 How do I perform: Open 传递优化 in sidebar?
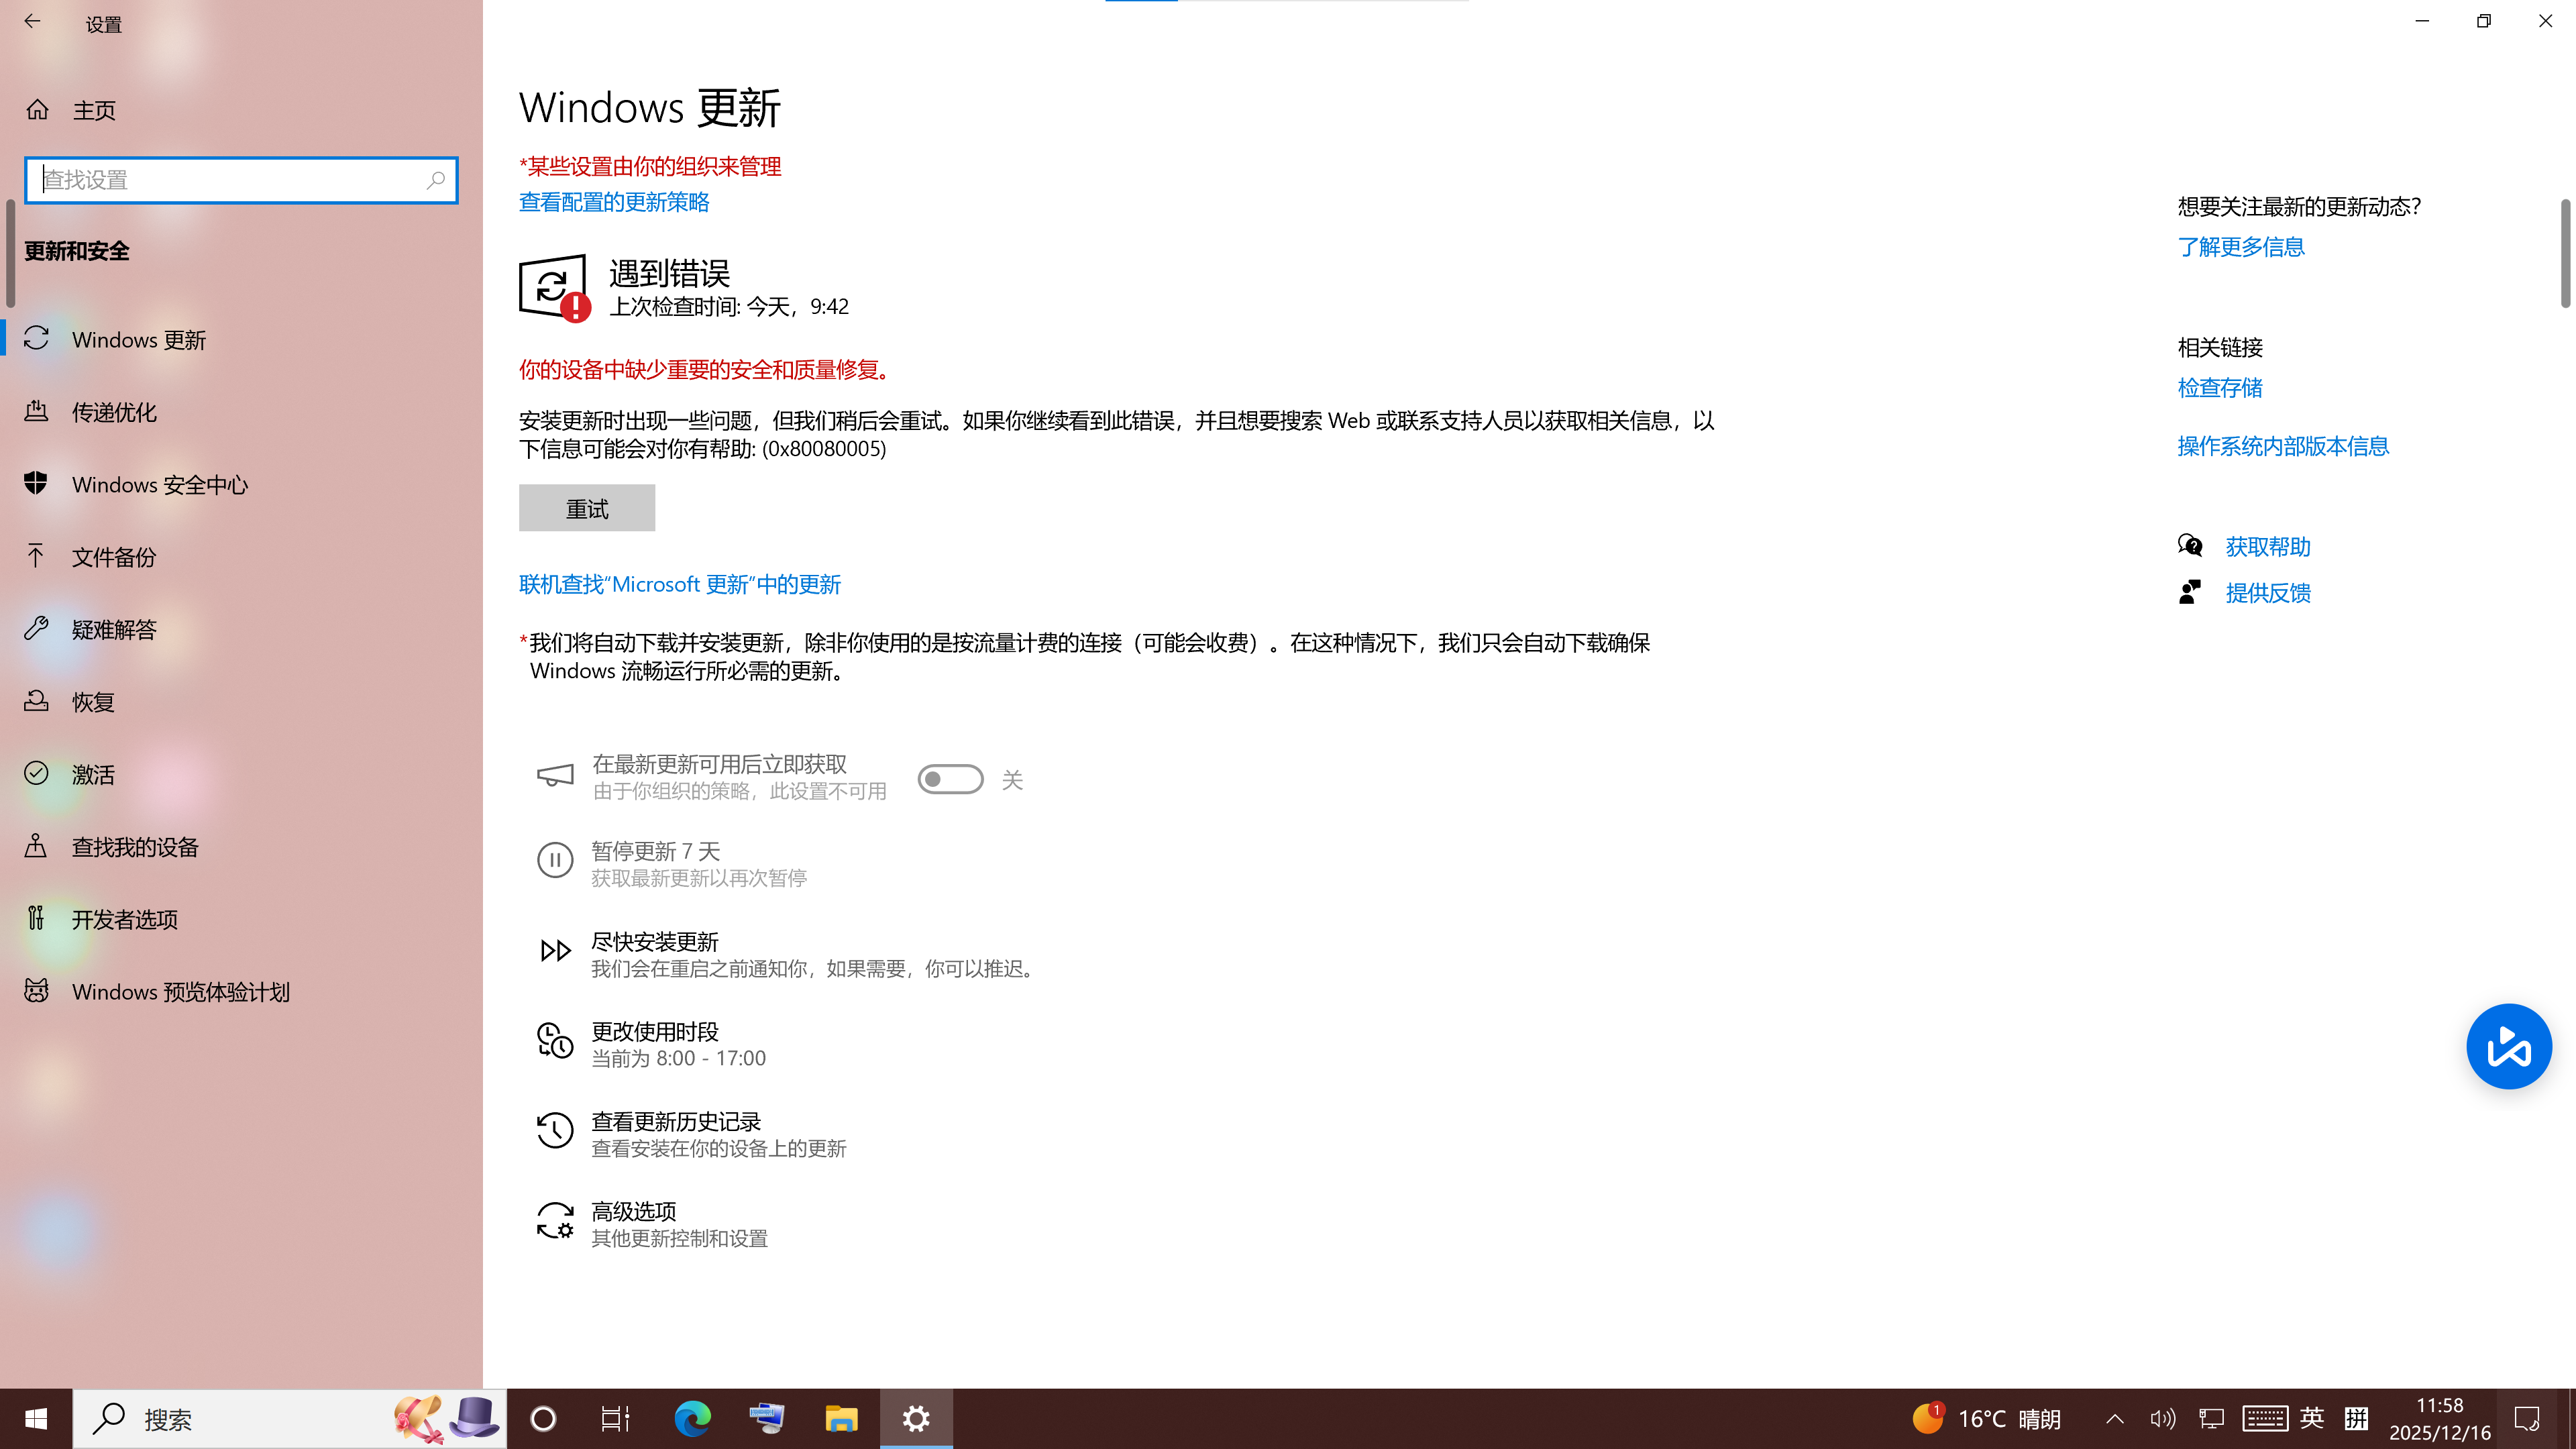click(x=241, y=412)
